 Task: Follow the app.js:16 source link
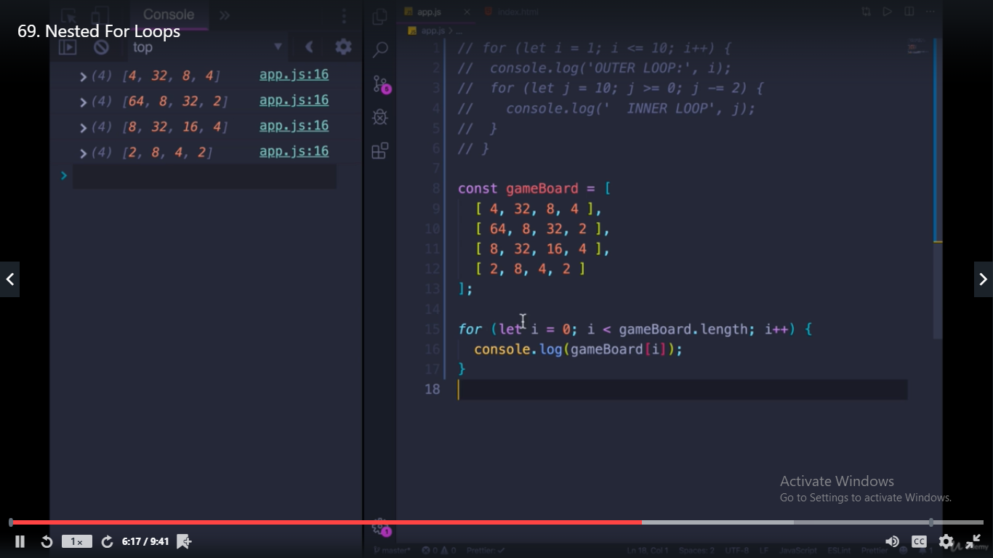click(294, 75)
